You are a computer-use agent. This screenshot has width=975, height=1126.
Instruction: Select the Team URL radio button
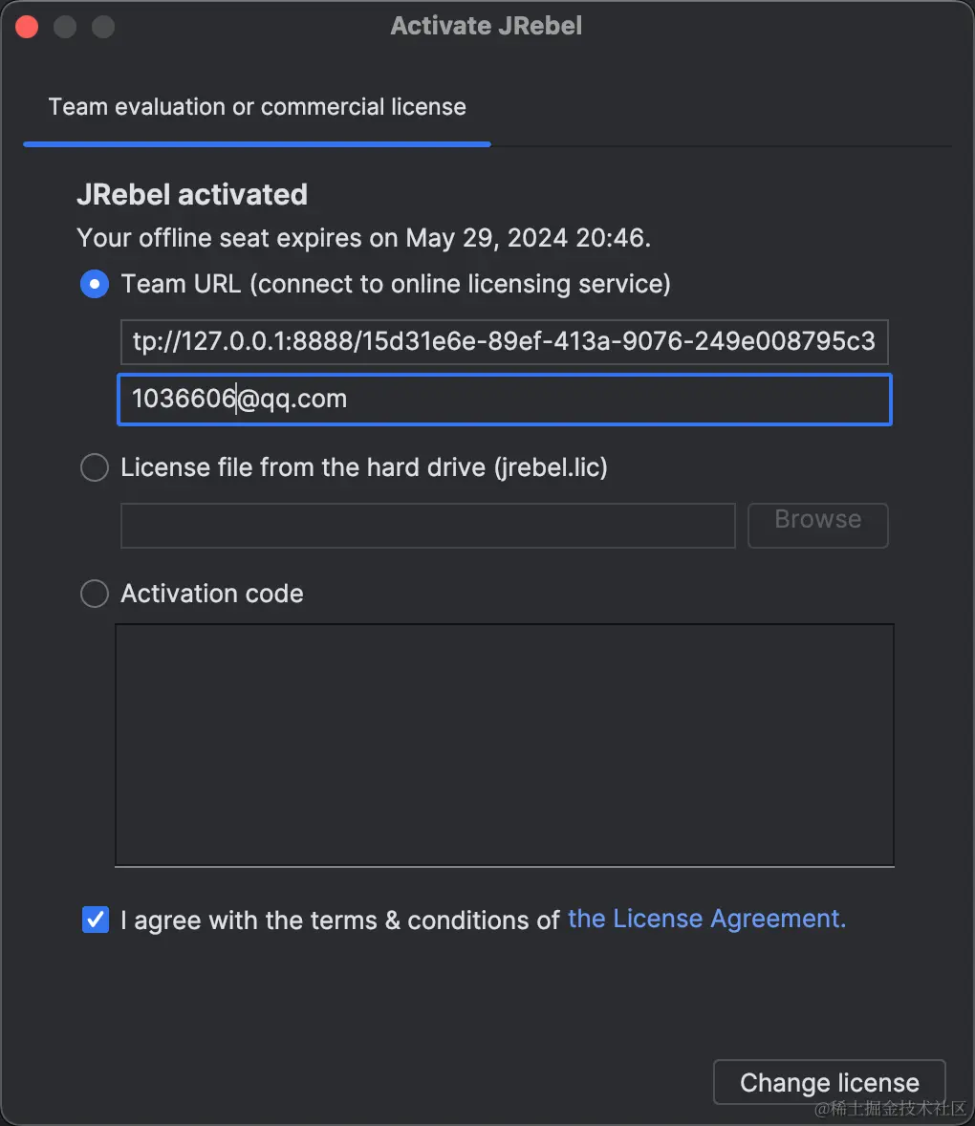pos(95,284)
